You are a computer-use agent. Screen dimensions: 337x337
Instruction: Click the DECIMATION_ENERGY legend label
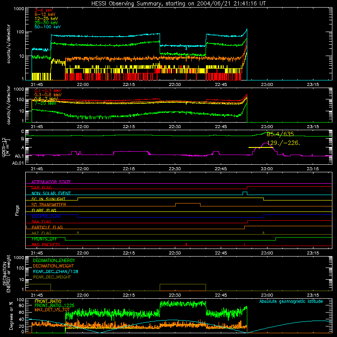click(x=54, y=260)
